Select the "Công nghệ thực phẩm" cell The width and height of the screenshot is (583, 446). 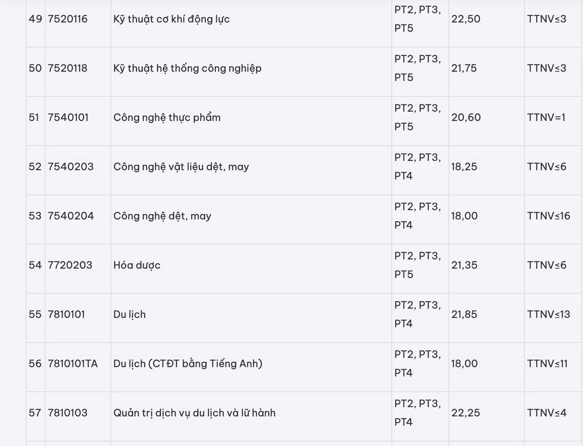tap(167, 117)
